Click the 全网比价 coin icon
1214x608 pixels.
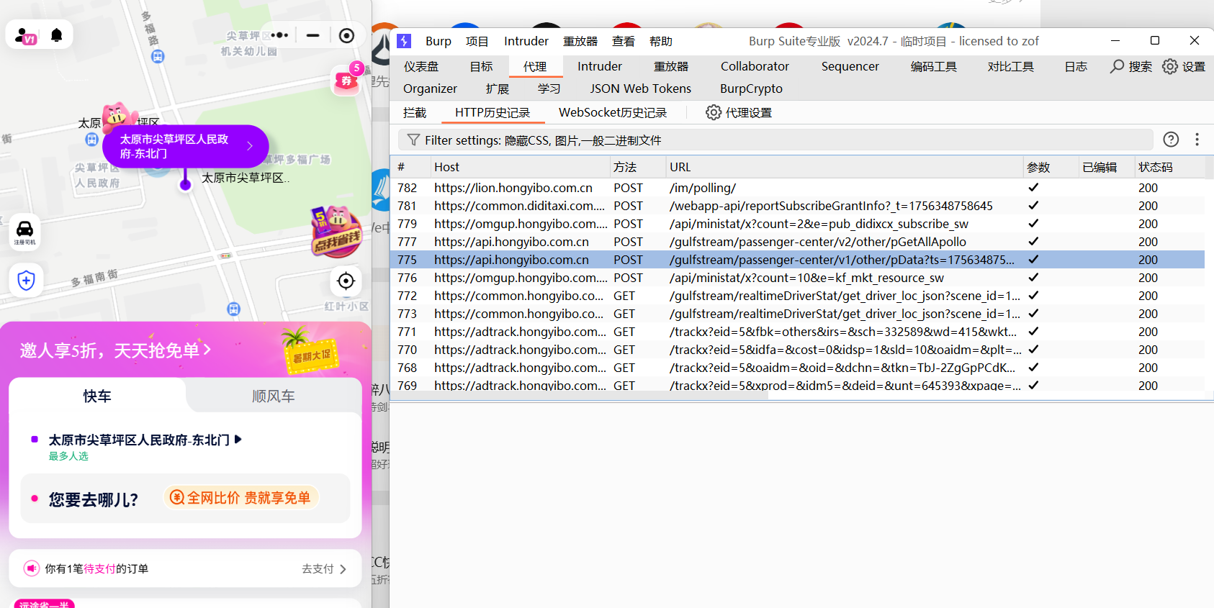pos(177,497)
